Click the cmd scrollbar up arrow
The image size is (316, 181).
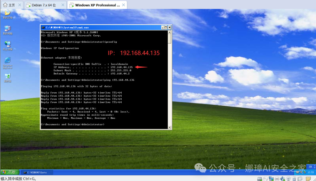pyautogui.click(x=169, y=32)
